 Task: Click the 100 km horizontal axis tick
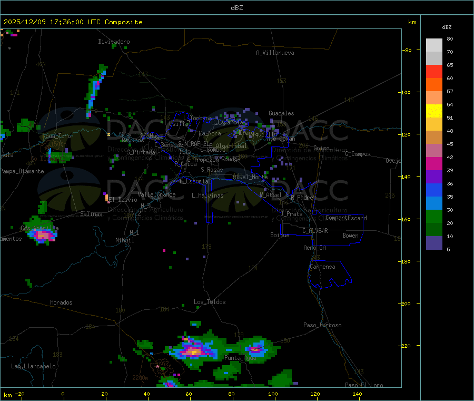click(x=273, y=394)
